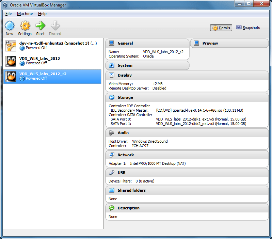Select the VDD_WLS_labs_2012 VM name
The width and height of the screenshot is (272, 239).
click(x=39, y=59)
